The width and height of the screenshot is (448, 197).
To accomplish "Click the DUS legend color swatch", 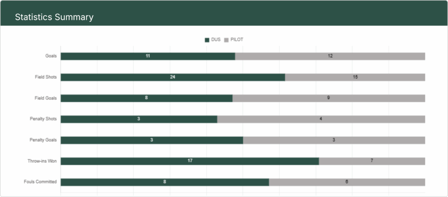I will (207, 40).
